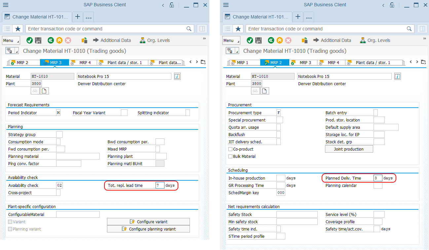Click Save disk icon in left window

38,40
